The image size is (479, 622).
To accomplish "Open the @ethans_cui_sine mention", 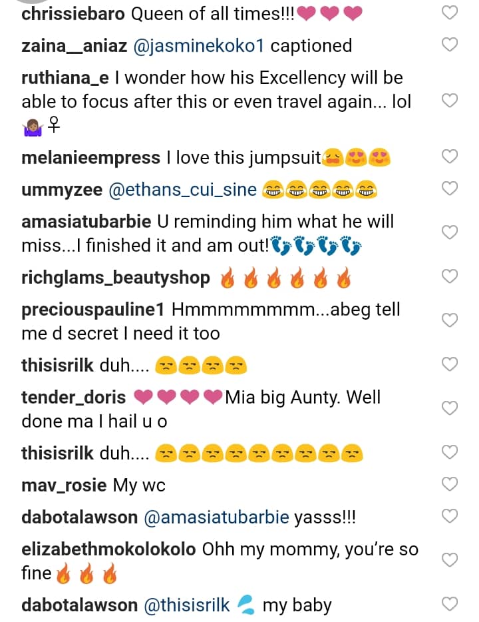I will coord(181,190).
